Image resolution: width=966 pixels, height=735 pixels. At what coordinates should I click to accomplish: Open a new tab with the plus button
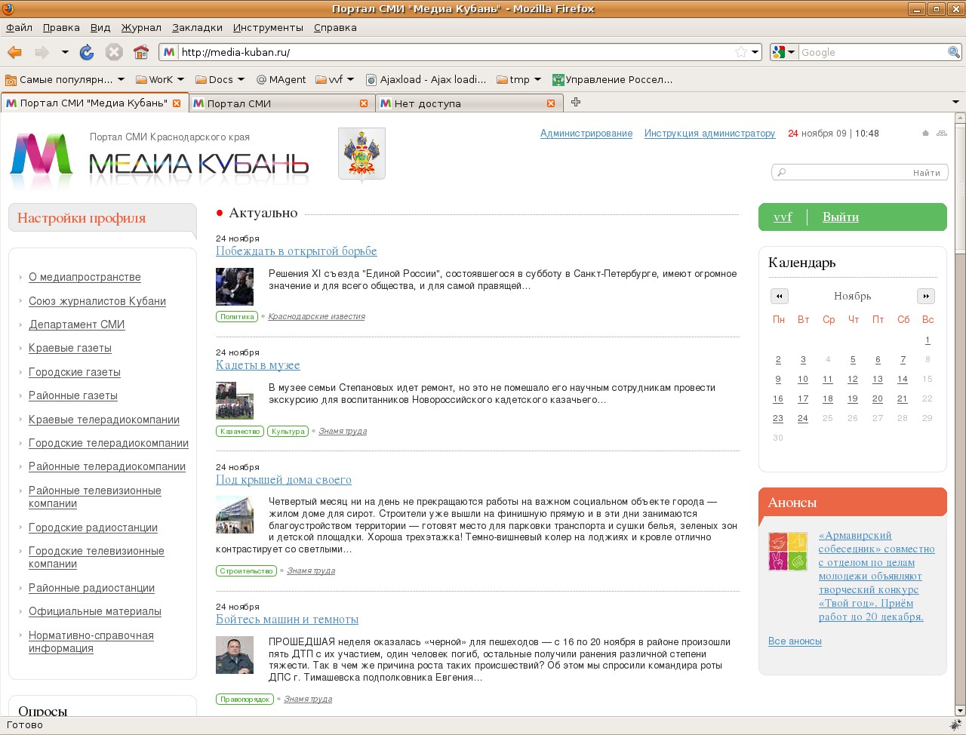pos(576,102)
